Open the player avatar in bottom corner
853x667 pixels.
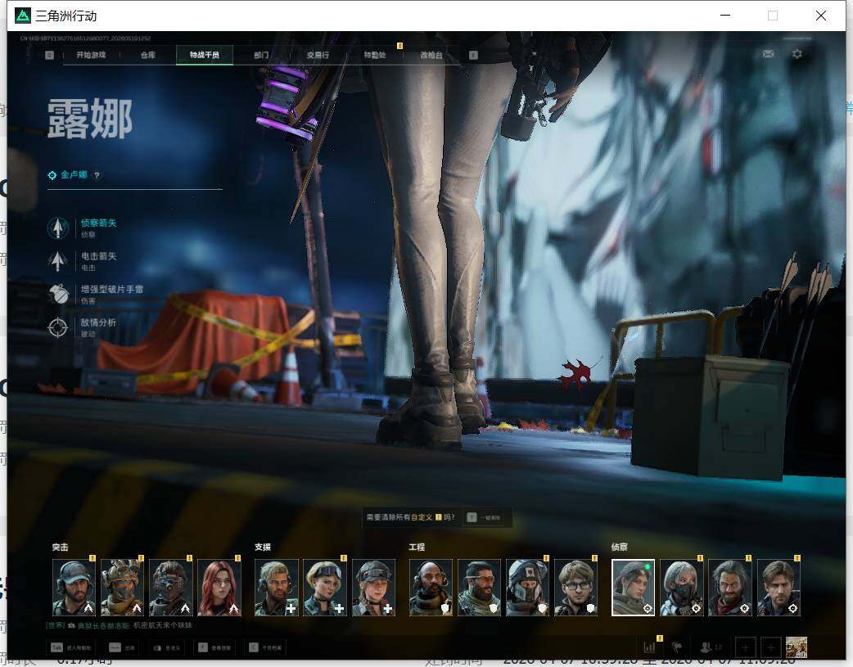(797, 647)
